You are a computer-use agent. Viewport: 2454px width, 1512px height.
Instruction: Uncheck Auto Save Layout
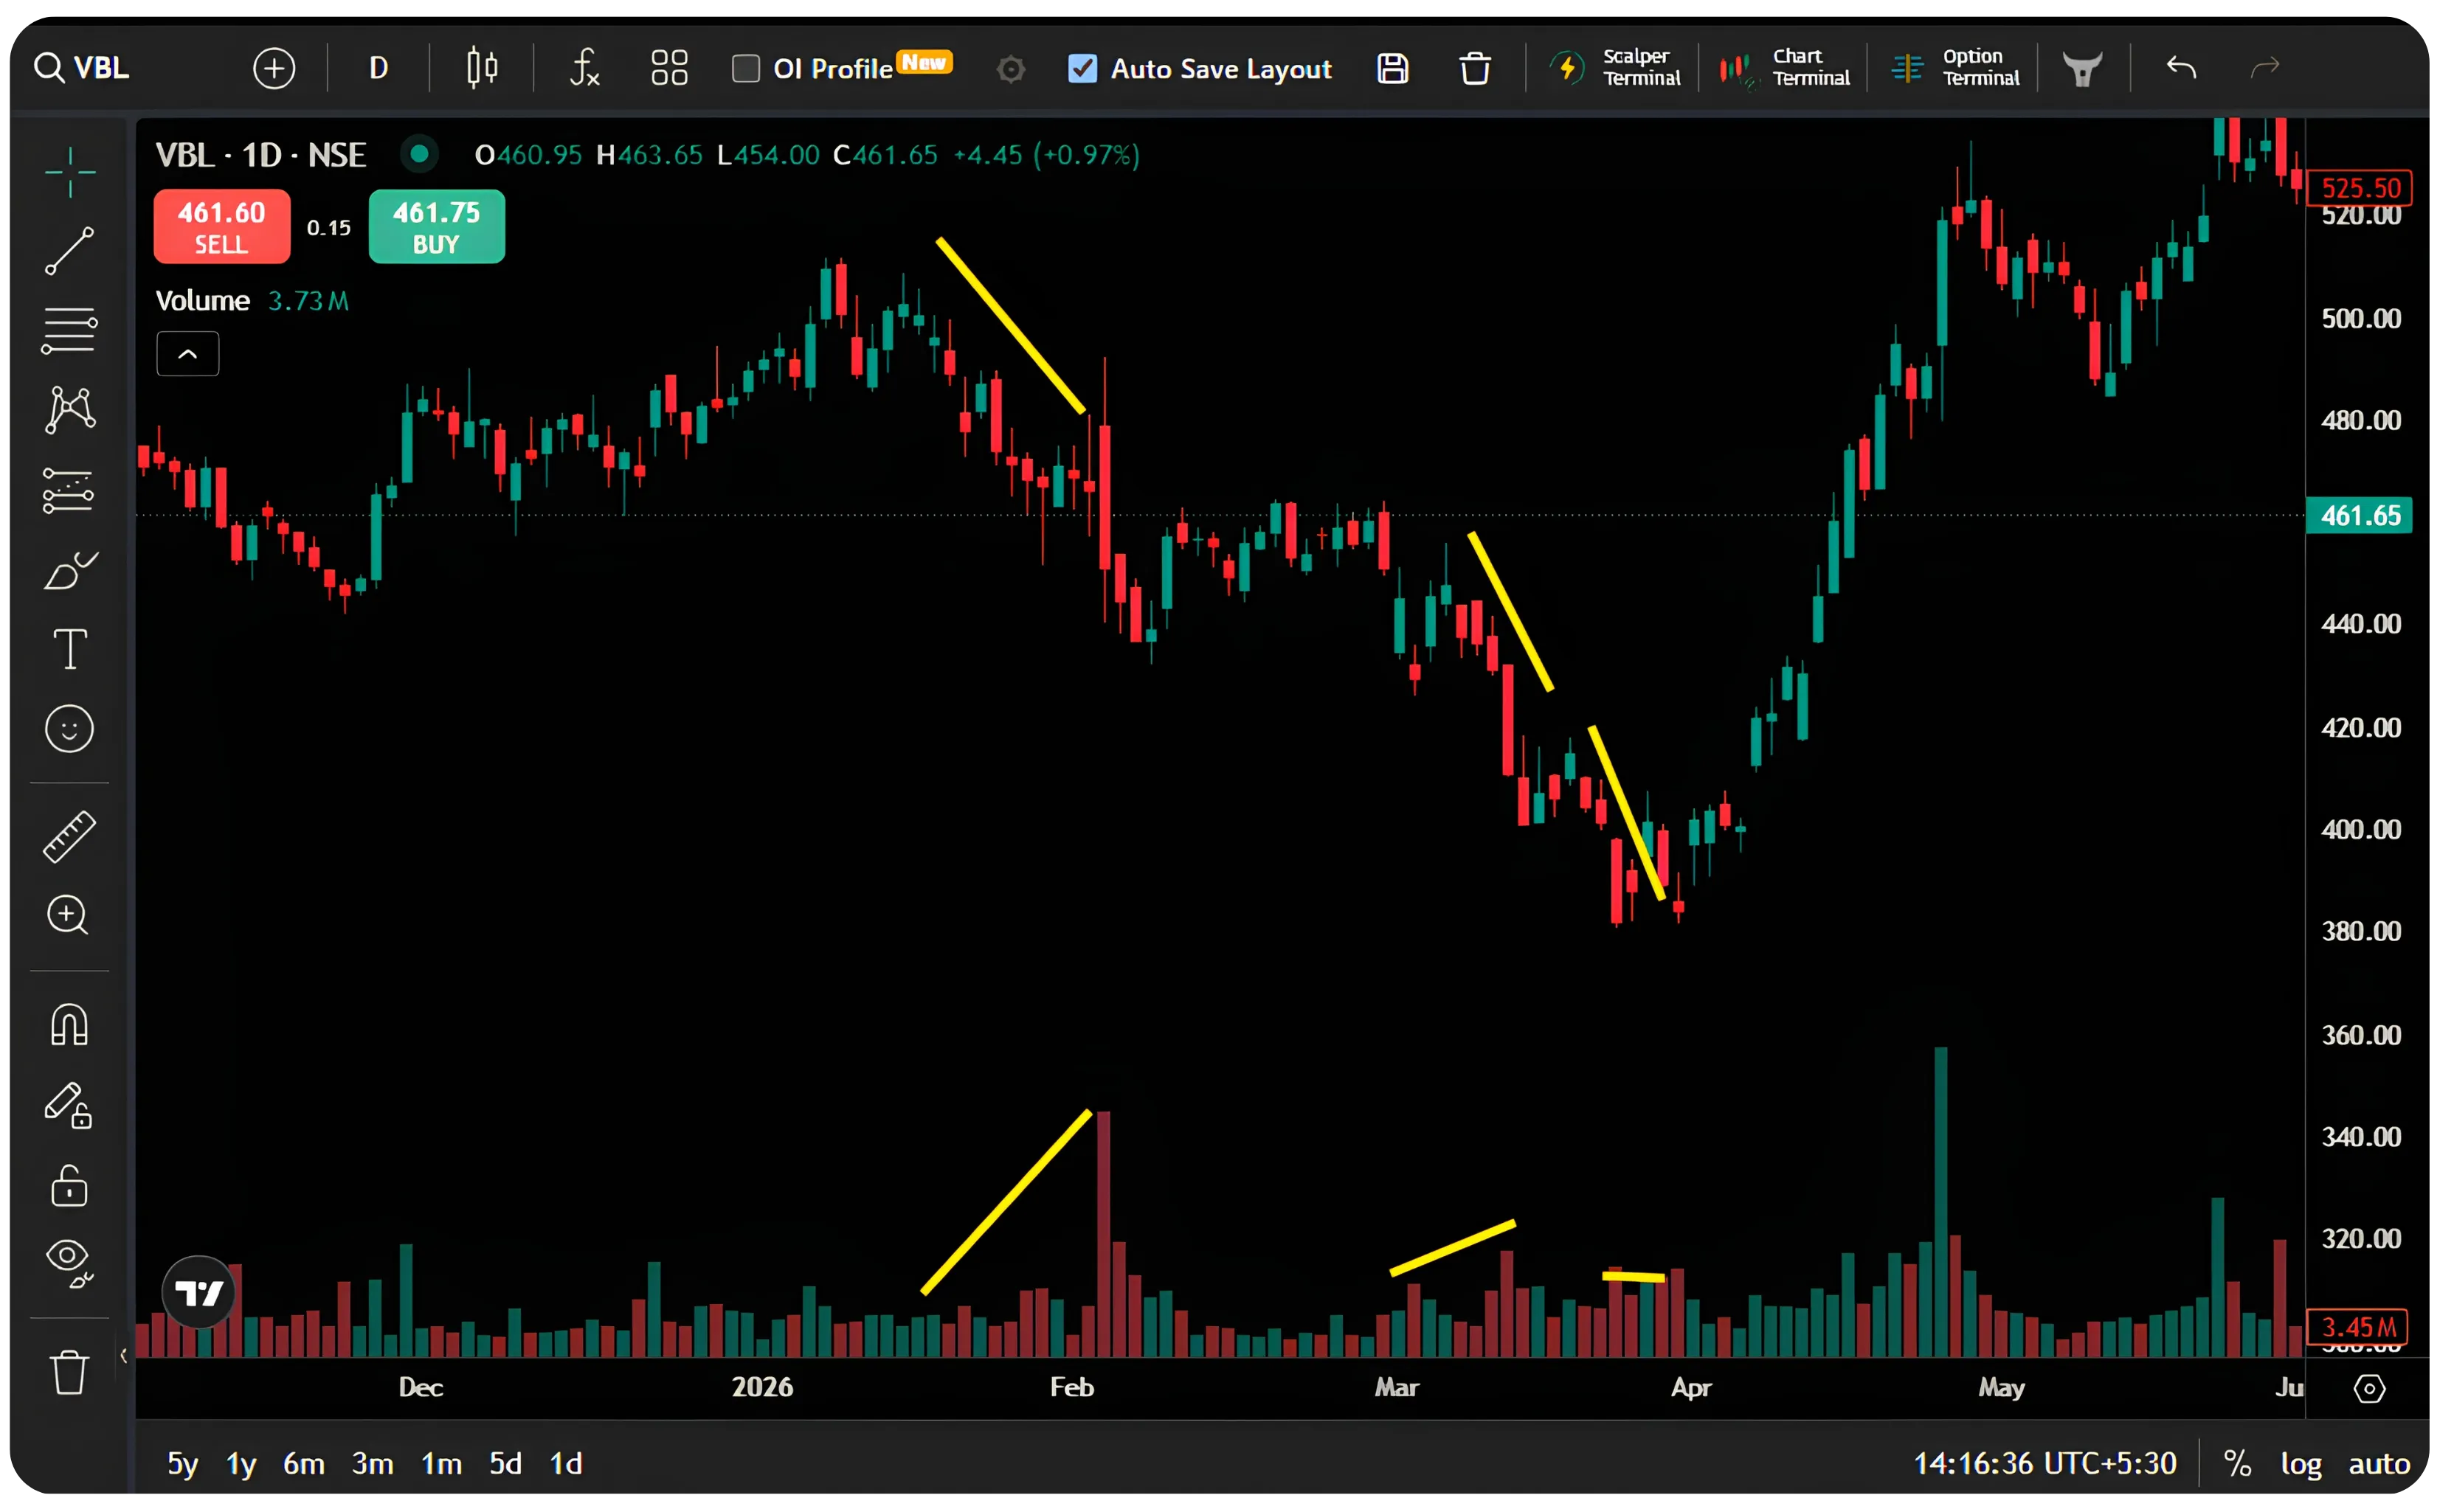click(x=1083, y=69)
